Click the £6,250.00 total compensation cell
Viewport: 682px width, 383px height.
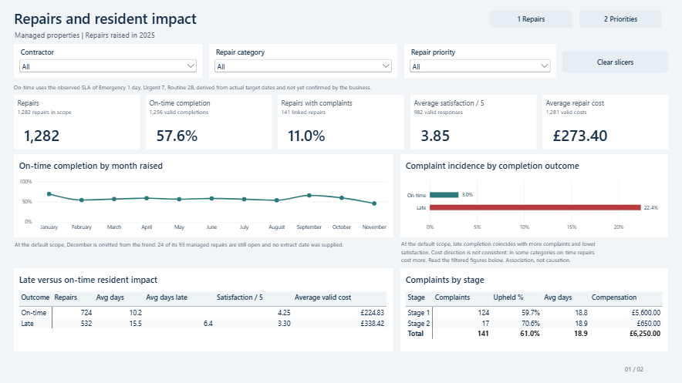click(x=645, y=334)
